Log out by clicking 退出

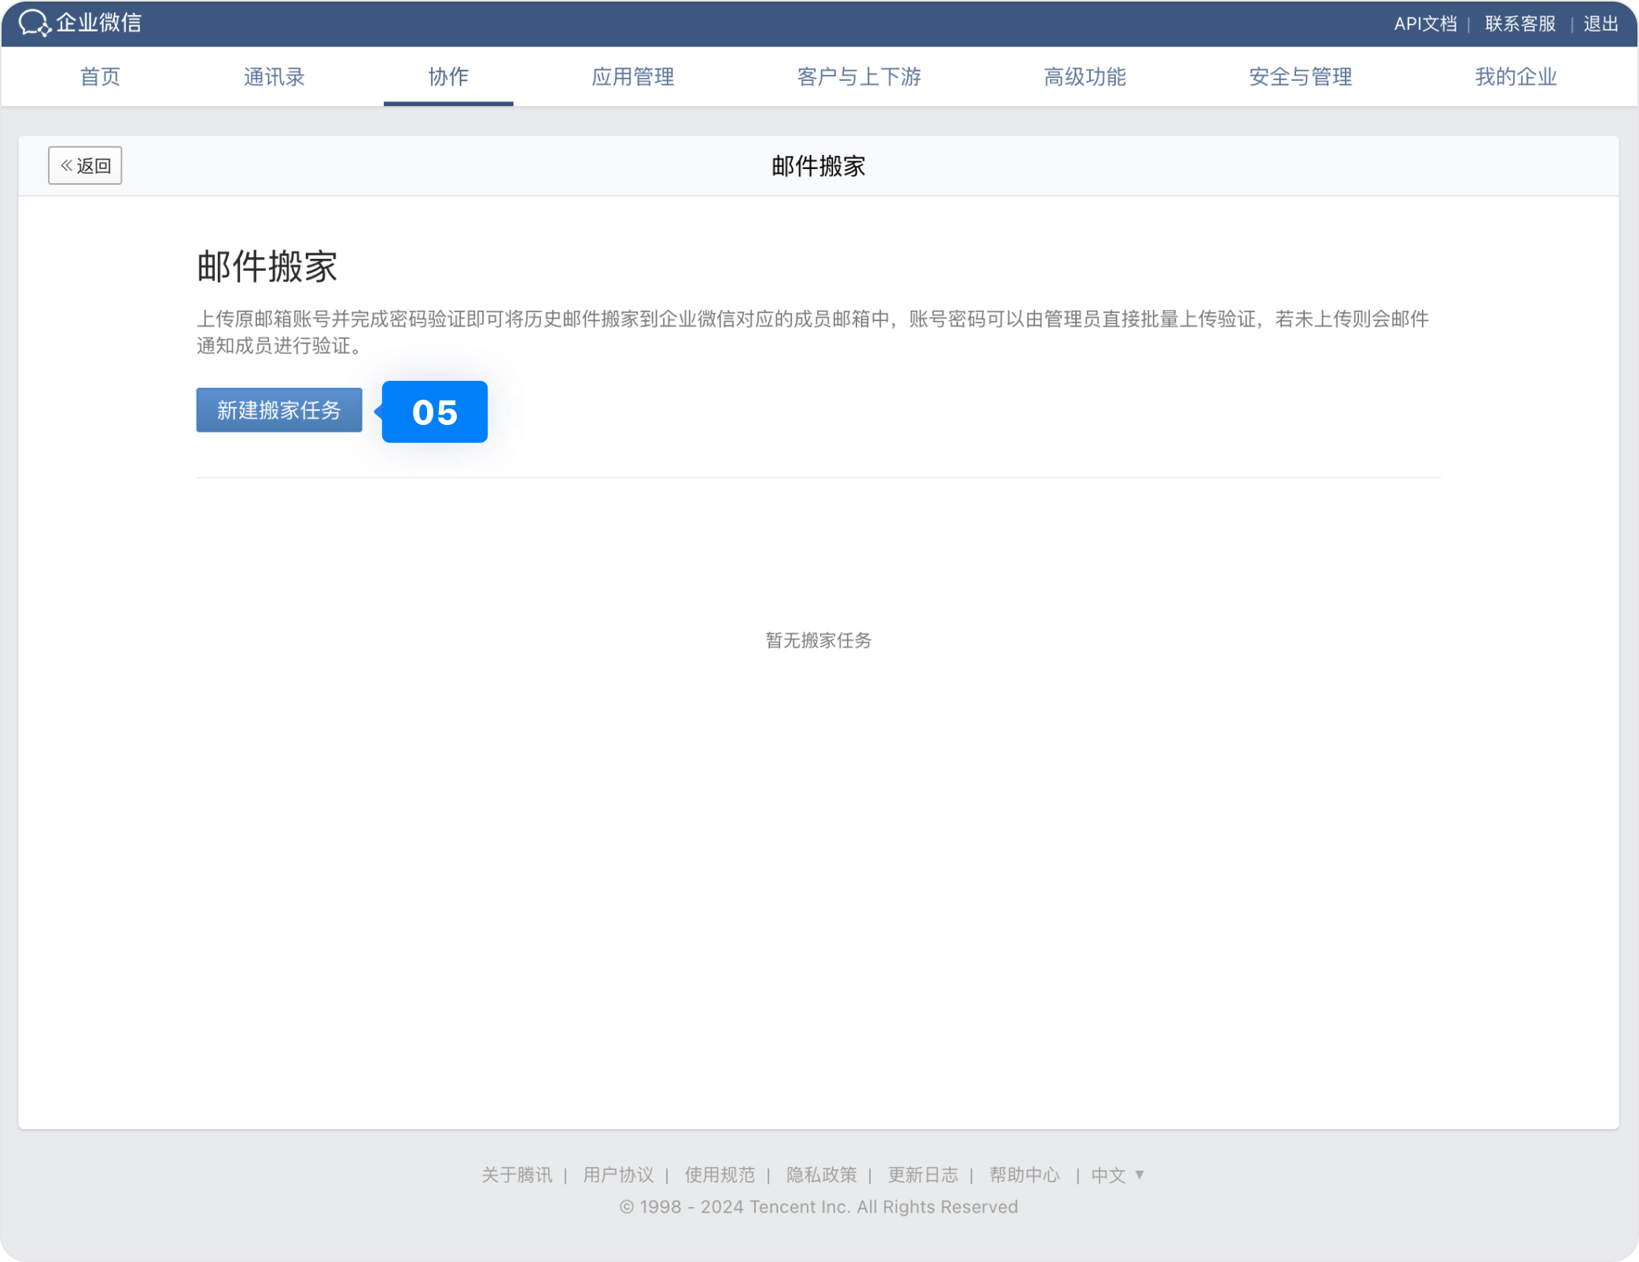[1601, 23]
